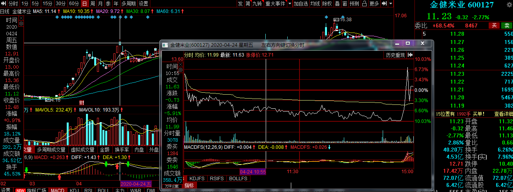Select the 1分 one-minute period

tap(25, 4)
